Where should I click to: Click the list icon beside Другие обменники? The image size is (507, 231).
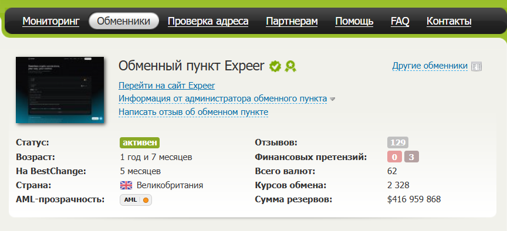pos(476,67)
